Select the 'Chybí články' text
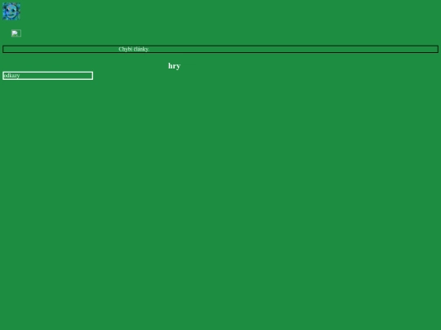The image size is (441, 330). point(133,49)
